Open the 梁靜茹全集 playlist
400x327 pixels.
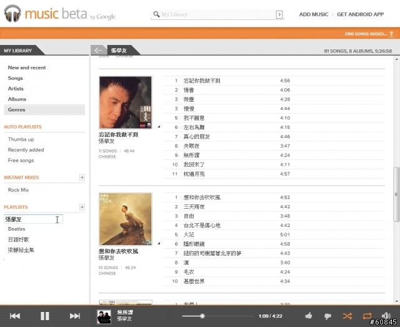pyautogui.click(x=21, y=250)
